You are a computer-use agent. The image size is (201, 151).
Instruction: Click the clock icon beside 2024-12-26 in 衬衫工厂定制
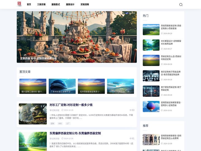(x=63, y=110)
